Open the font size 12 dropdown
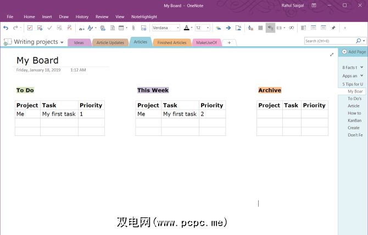The height and width of the screenshot is (235, 368). coord(207,28)
